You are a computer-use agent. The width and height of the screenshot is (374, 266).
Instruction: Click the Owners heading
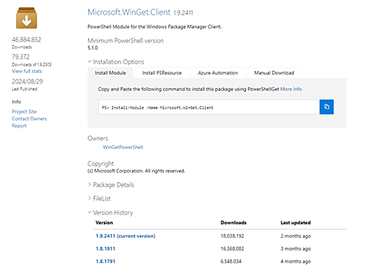[x=98, y=138]
